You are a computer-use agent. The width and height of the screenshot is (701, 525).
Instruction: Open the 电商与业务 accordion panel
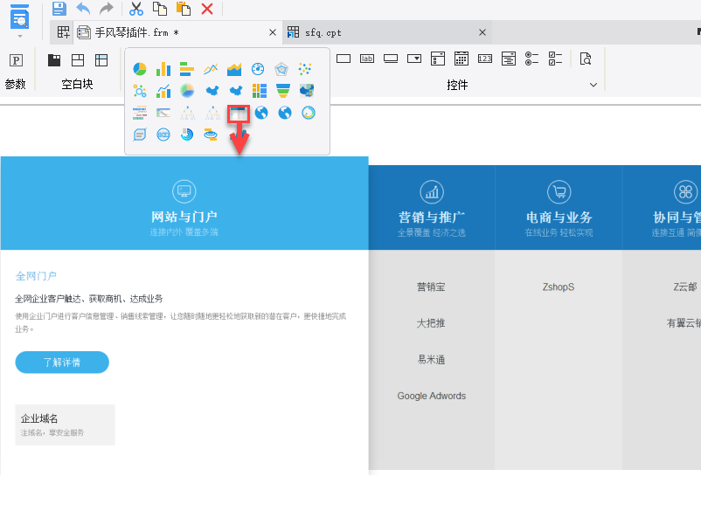point(559,208)
